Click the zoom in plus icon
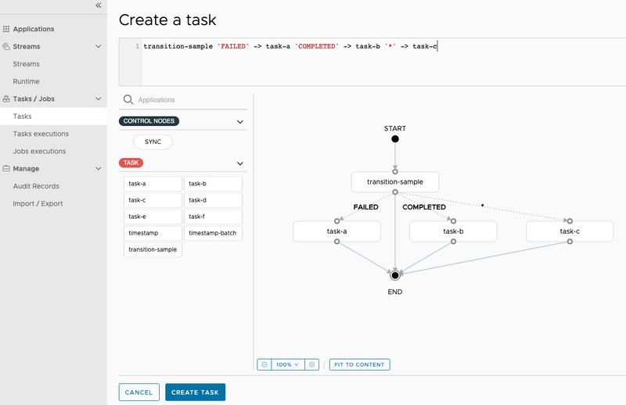626x405 pixels. (311, 364)
